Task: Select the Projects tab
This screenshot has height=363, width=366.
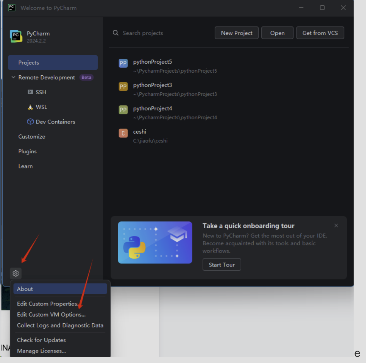Action: click(x=29, y=63)
